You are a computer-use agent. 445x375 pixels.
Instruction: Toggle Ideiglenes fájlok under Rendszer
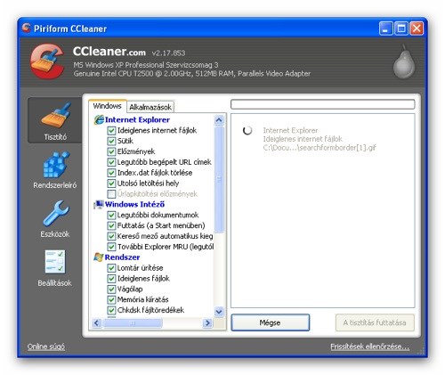[x=111, y=279]
